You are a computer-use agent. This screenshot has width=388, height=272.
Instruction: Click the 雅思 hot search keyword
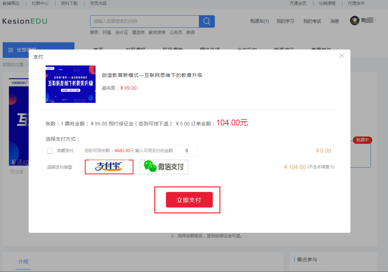94,33
